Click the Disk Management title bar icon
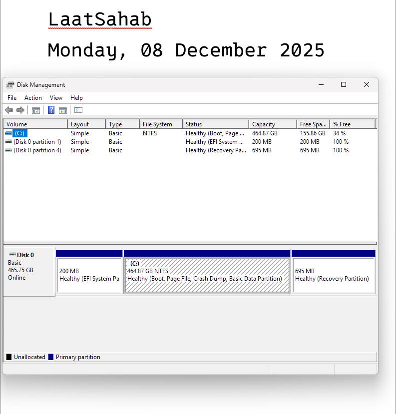 pyautogui.click(x=10, y=85)
